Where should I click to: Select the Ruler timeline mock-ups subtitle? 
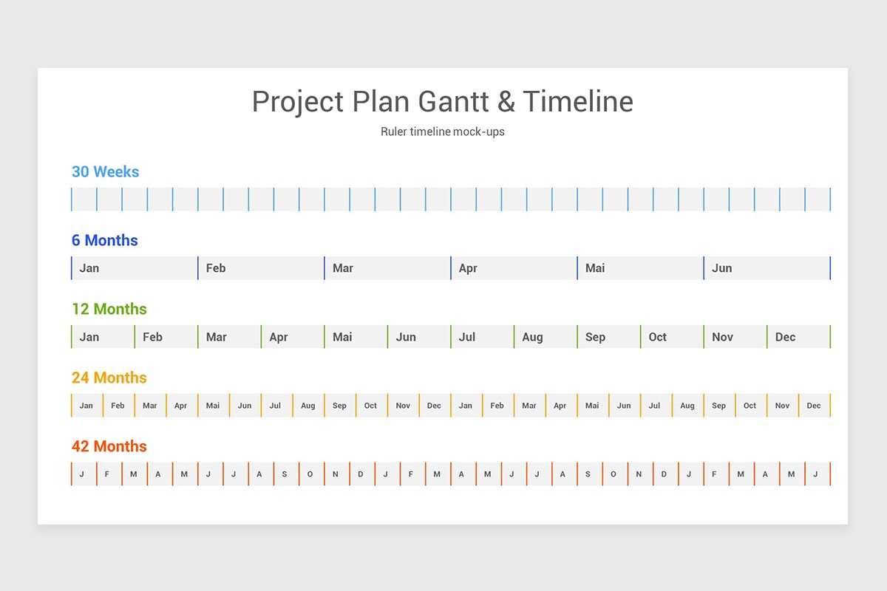443,131
